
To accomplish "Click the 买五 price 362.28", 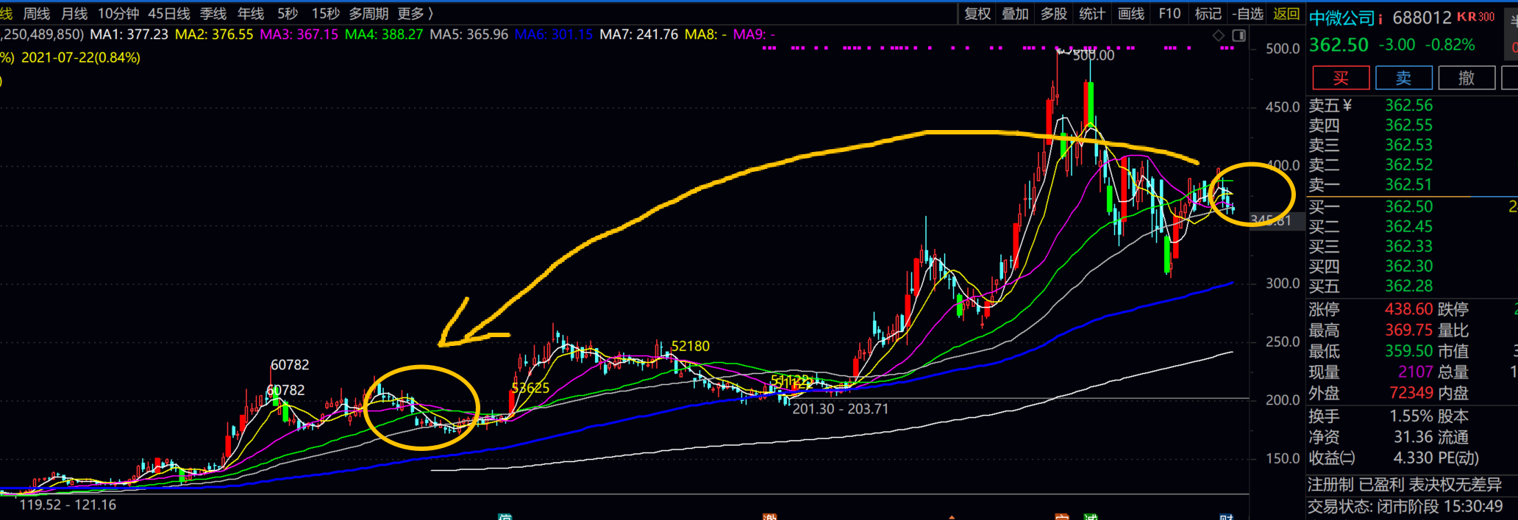I will click(x=1409, y=286).
